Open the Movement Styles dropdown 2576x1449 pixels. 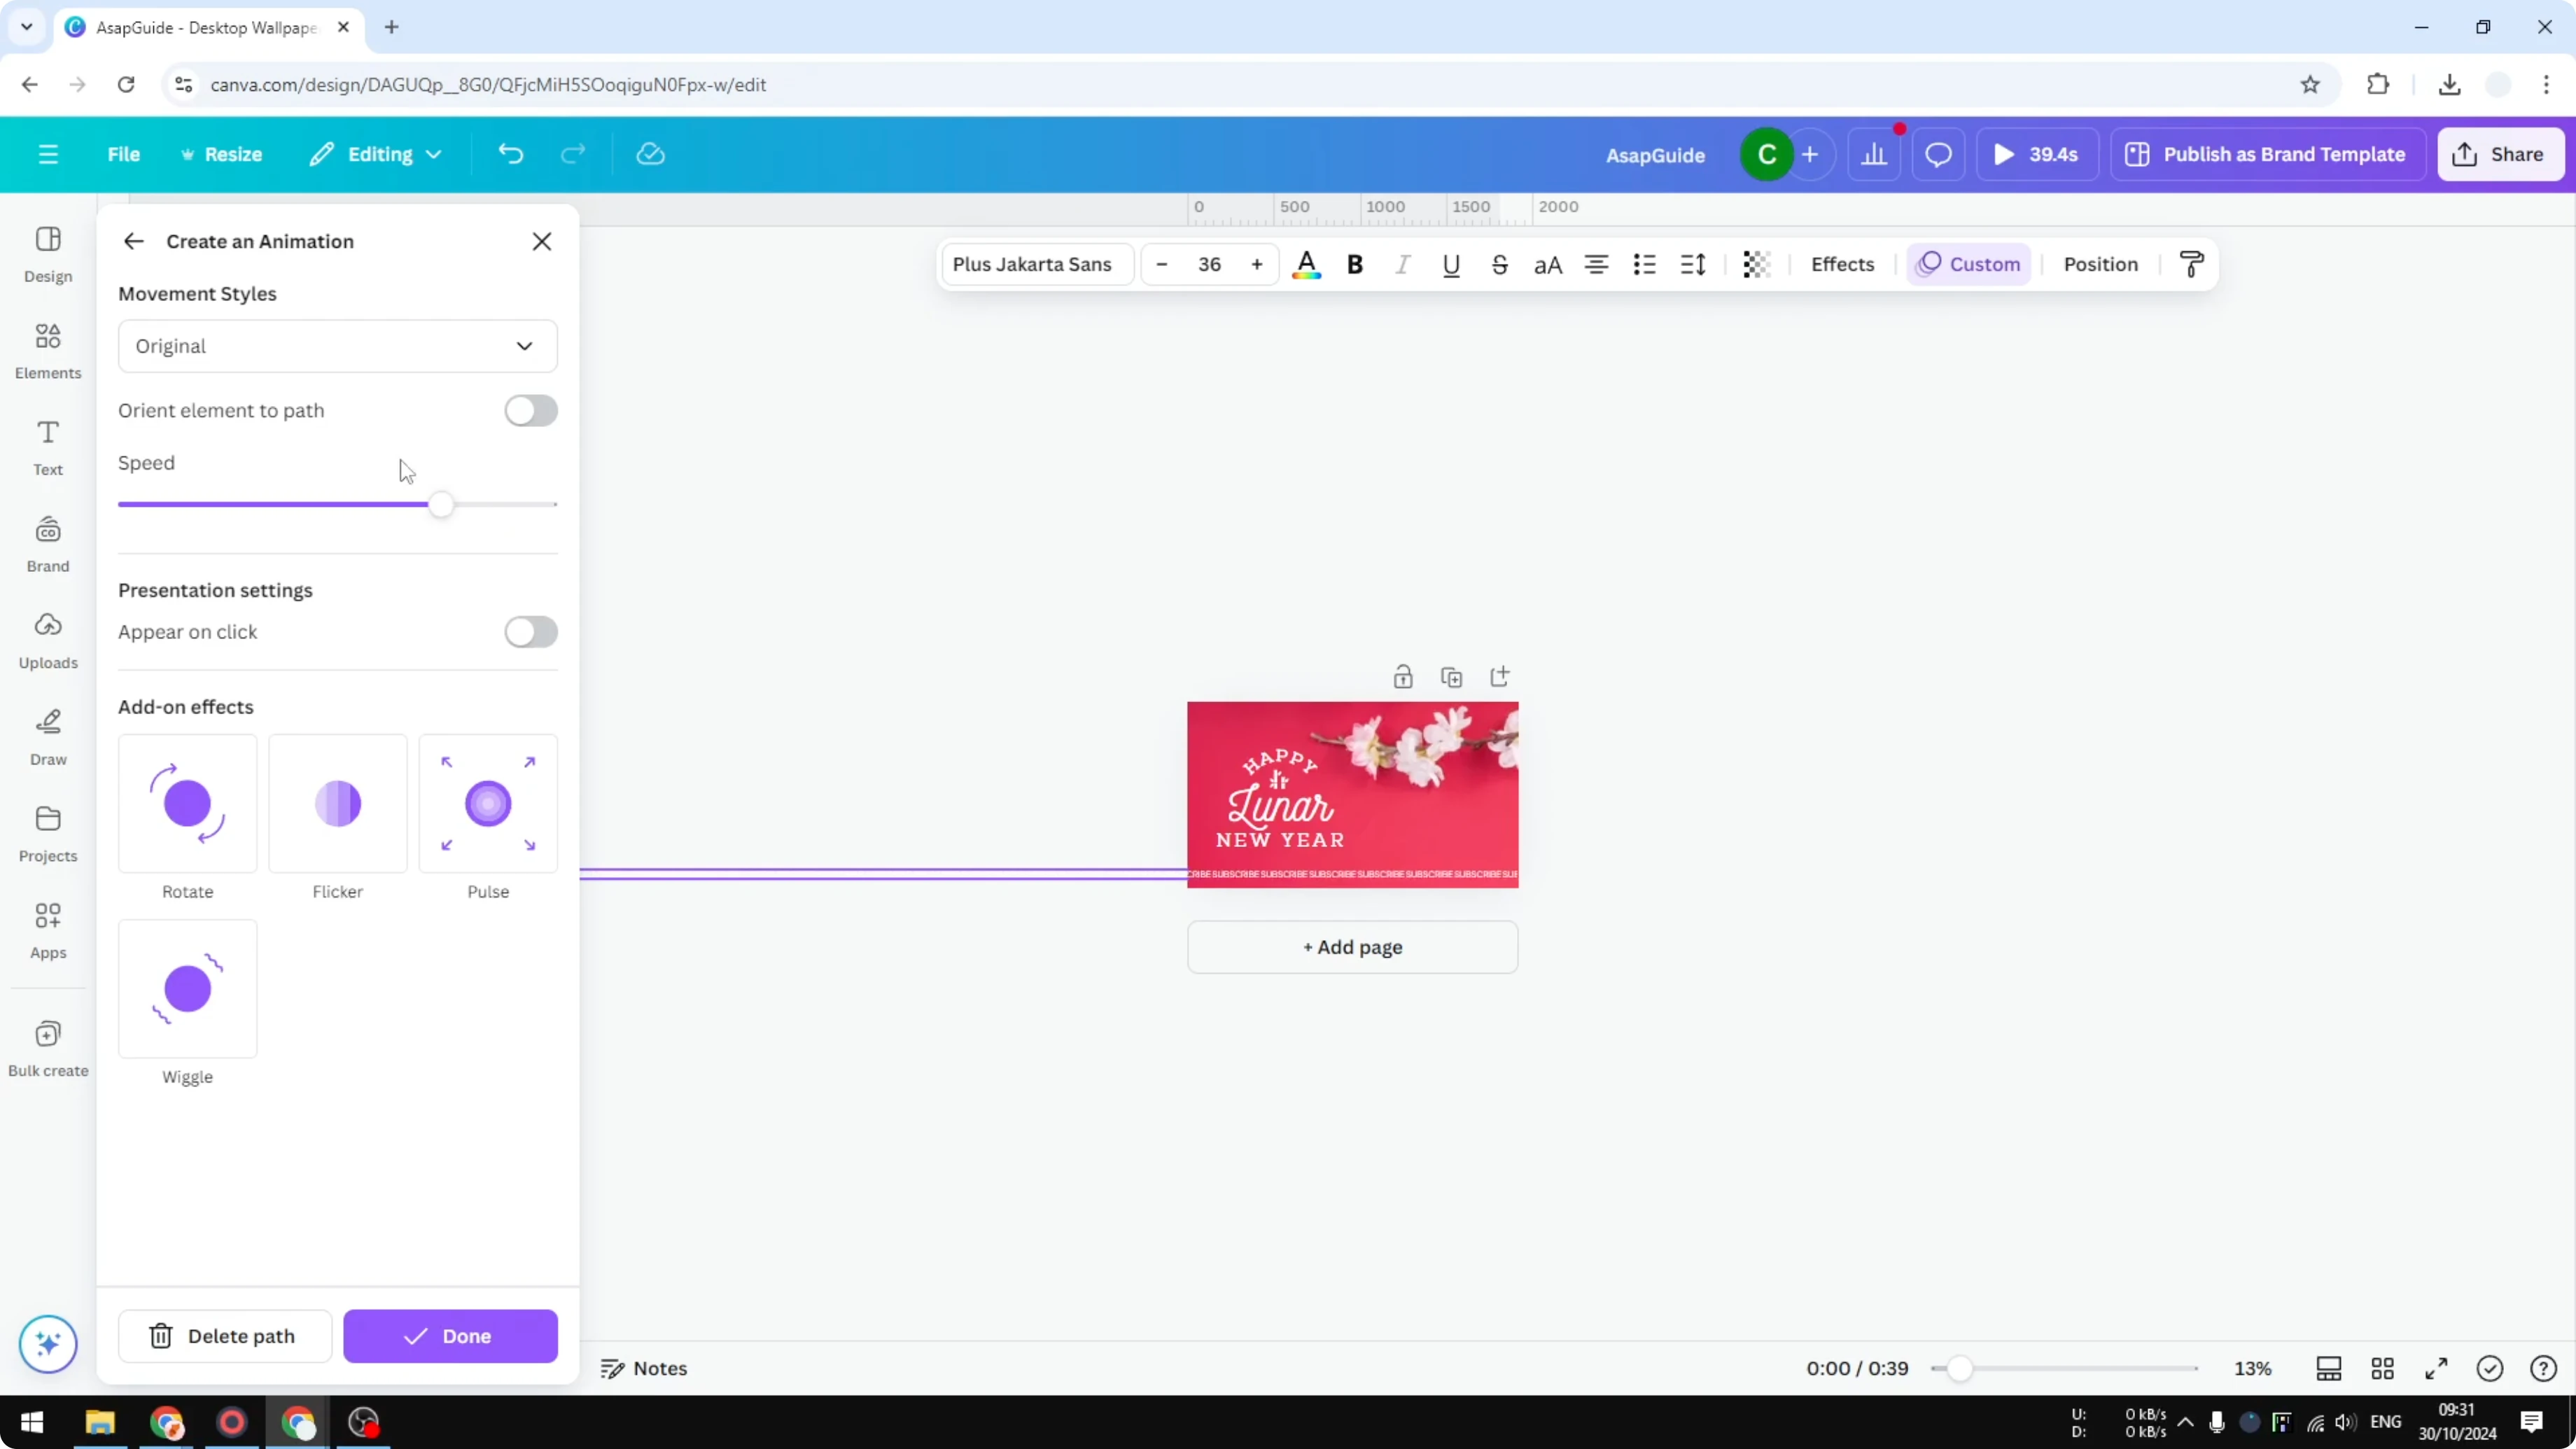coord(338,346)
